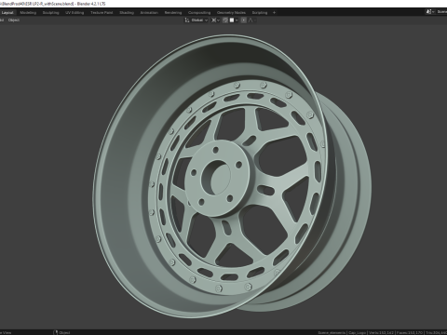
Task: Open the Sculpting workspace tab
Action: tap(50, 13)
